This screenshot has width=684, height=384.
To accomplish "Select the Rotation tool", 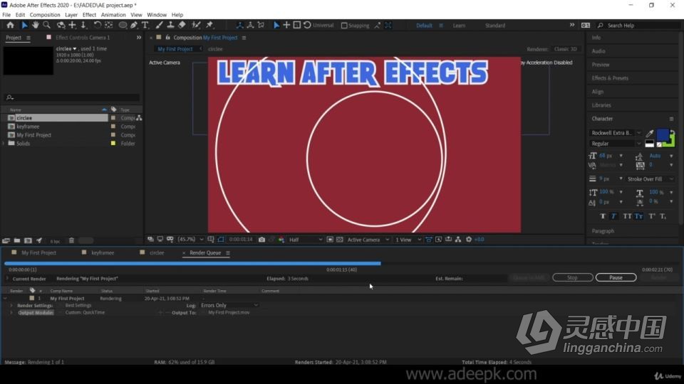I will click(x=98, y=26).
